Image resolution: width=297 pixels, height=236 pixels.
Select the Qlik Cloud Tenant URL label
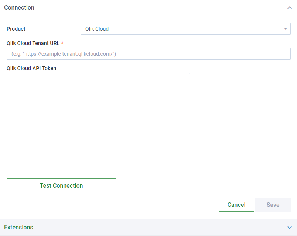(33, 43)
